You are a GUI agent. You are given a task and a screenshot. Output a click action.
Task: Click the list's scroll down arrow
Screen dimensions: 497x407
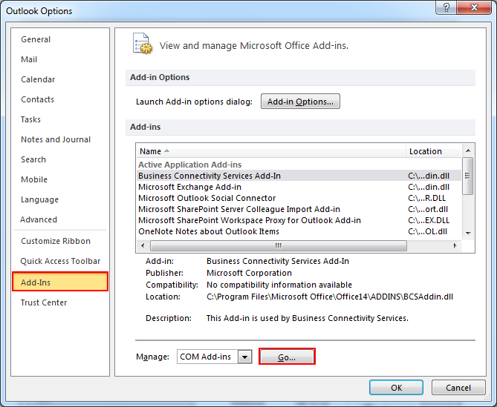click(468, 234)
